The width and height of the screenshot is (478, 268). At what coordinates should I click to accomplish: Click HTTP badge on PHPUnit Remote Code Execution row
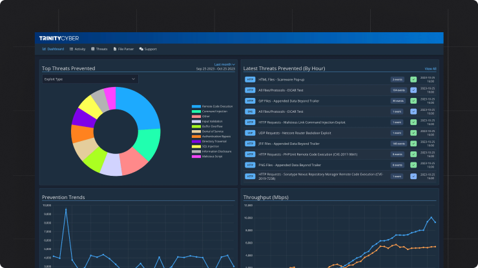[x=250, y=154]
